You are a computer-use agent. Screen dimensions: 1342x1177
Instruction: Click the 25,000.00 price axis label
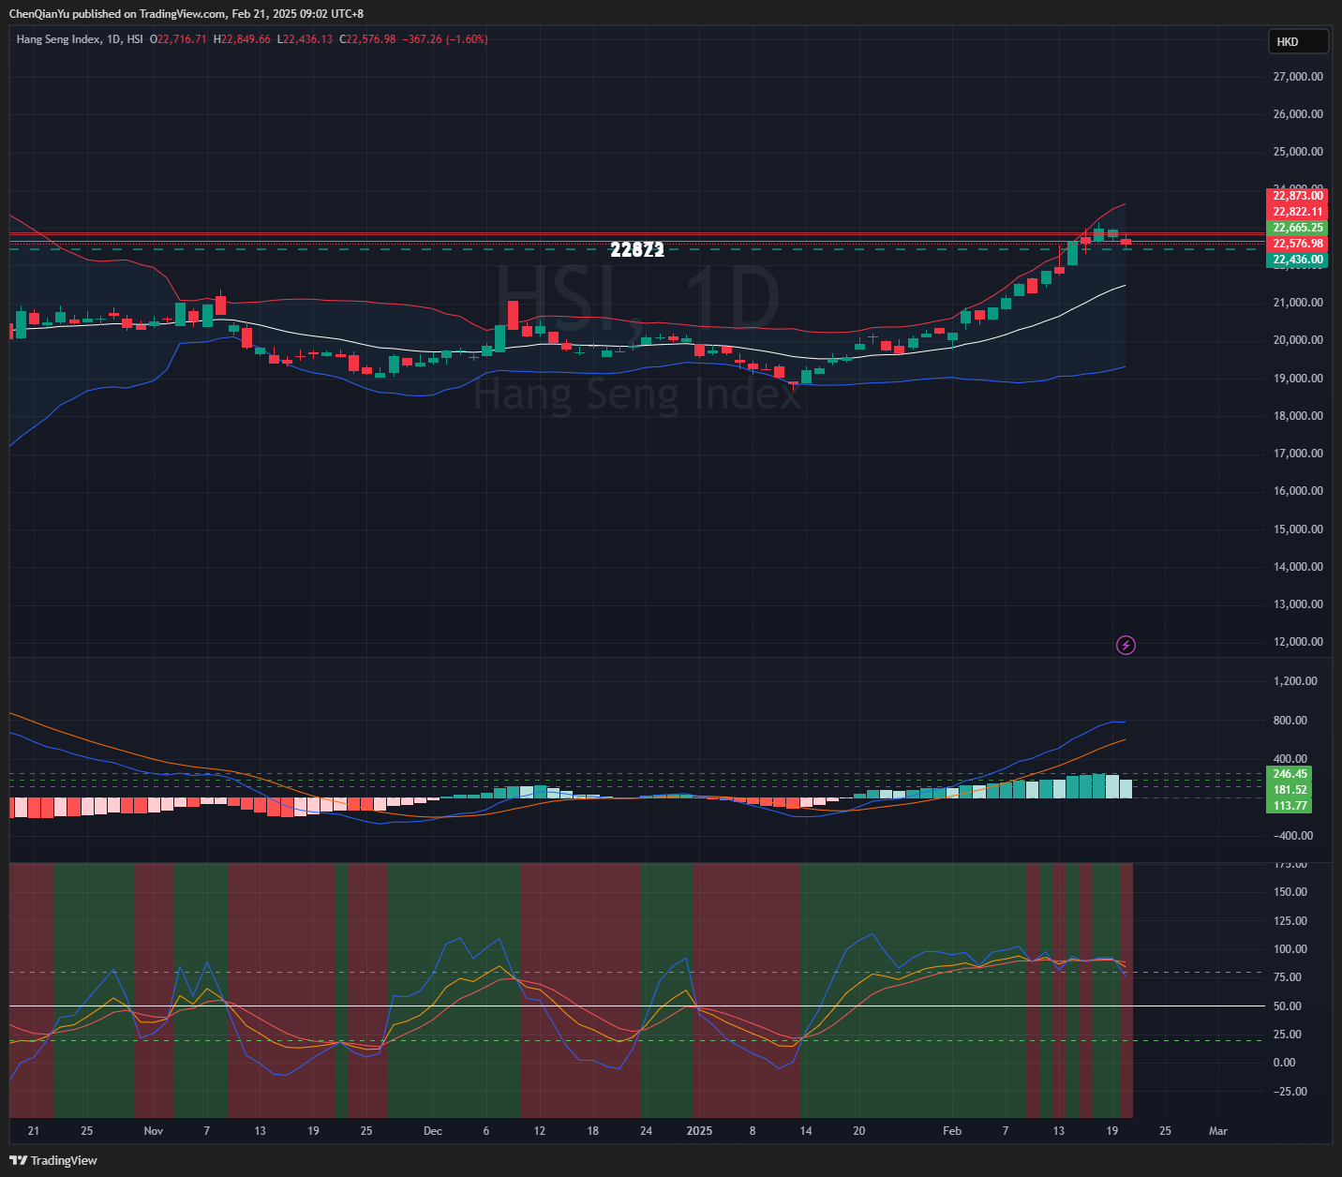pyautogui.click(x=1298, y=152)
